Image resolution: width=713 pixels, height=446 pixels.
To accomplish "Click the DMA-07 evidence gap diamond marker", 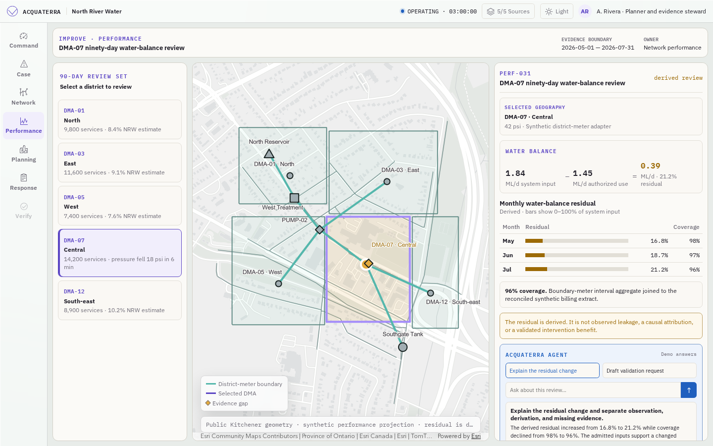I will [368, 264].
